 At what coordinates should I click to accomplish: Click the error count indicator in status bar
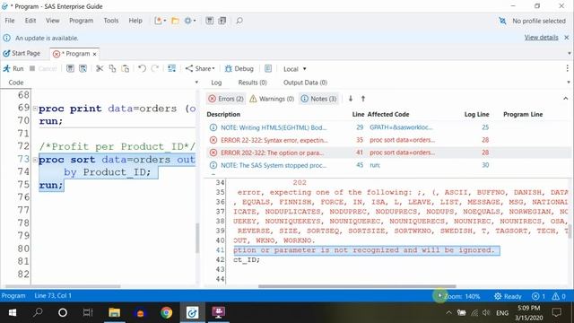[538, 296]
